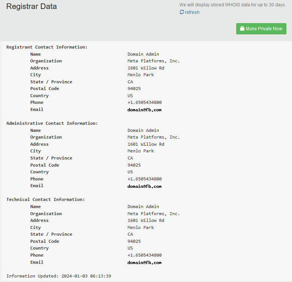The height and width of the screenshot is (282, 292).
Task: Click the Registrant Contact Information heading
Action: click(47, 47)
